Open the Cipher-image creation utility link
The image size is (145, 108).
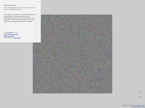11,34
